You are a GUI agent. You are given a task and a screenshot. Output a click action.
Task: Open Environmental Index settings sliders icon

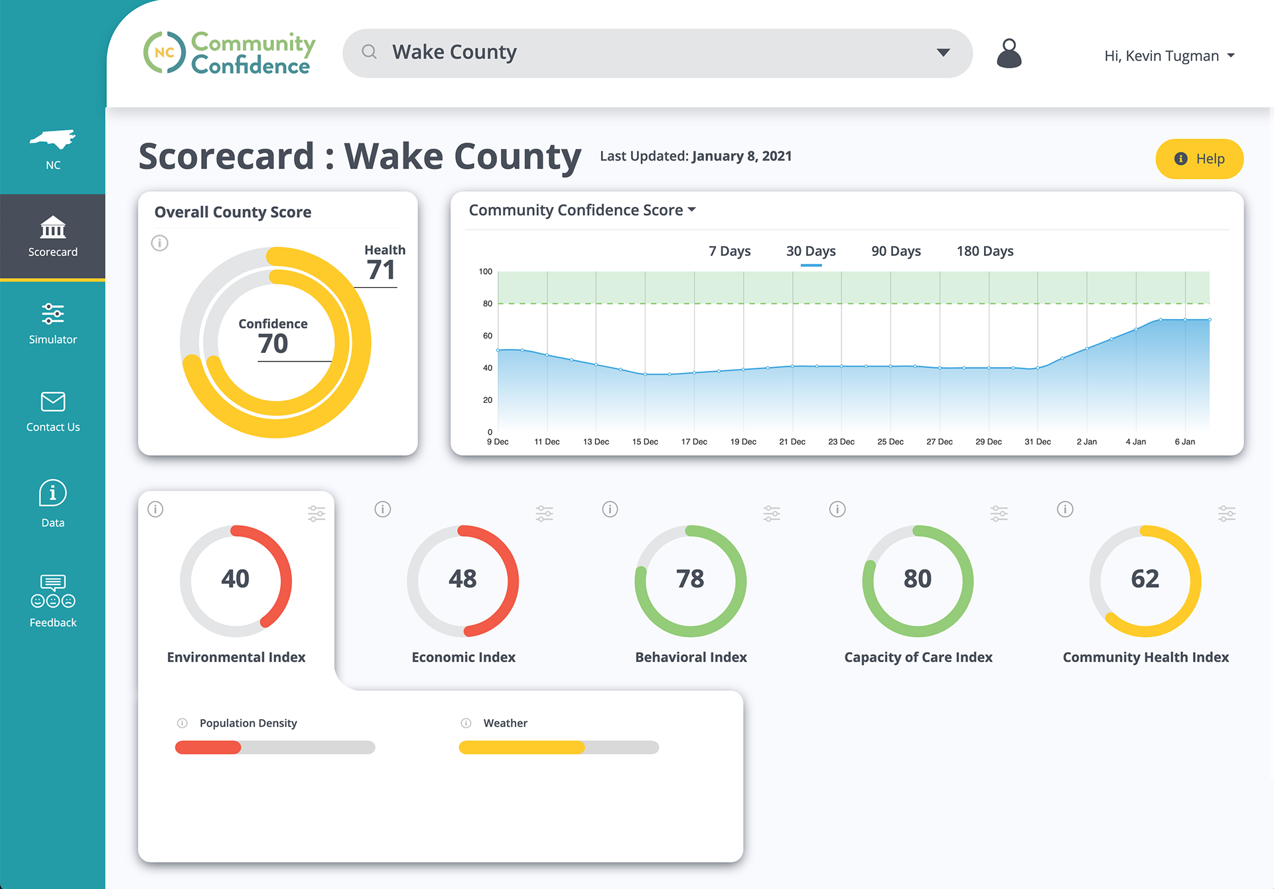point(317,513)
